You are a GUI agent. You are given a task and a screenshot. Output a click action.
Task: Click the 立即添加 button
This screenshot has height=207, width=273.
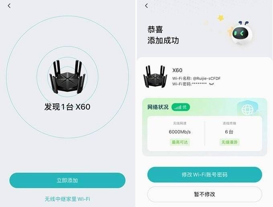pyautogui.click(x=67, y=180)
